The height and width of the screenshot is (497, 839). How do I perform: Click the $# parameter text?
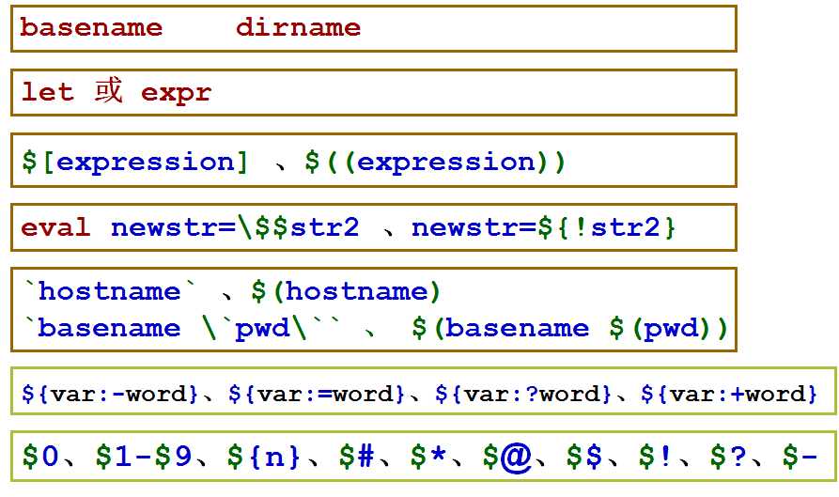(356, 457)
